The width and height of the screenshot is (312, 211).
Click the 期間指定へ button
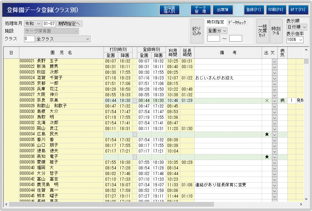point(69,24)
